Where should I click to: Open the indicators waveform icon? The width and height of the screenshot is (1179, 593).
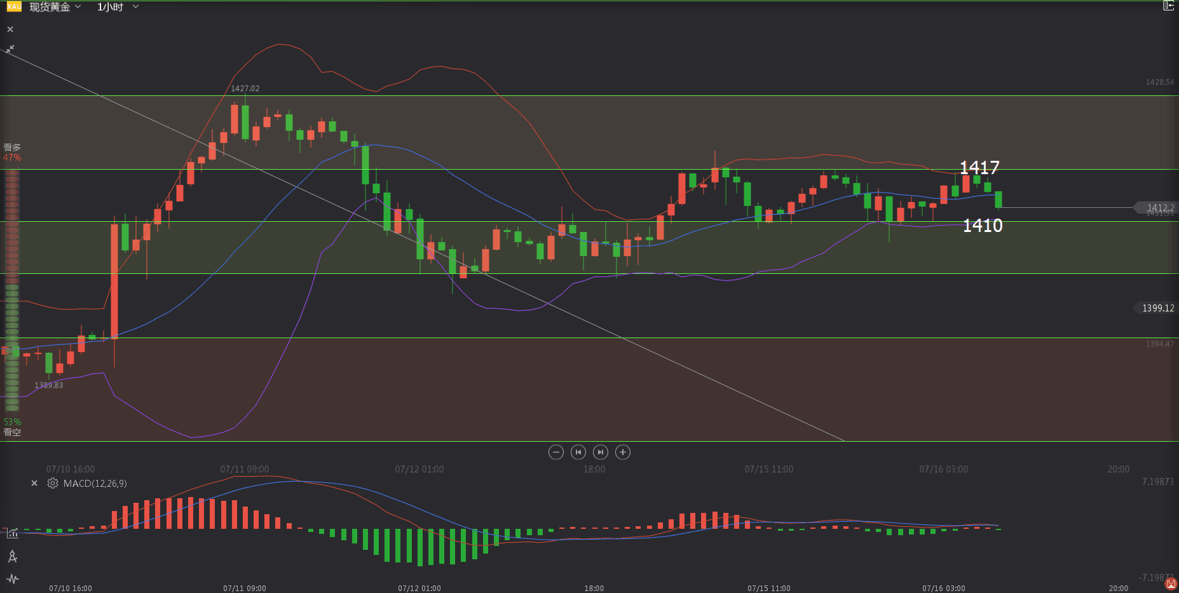point(12,579)
